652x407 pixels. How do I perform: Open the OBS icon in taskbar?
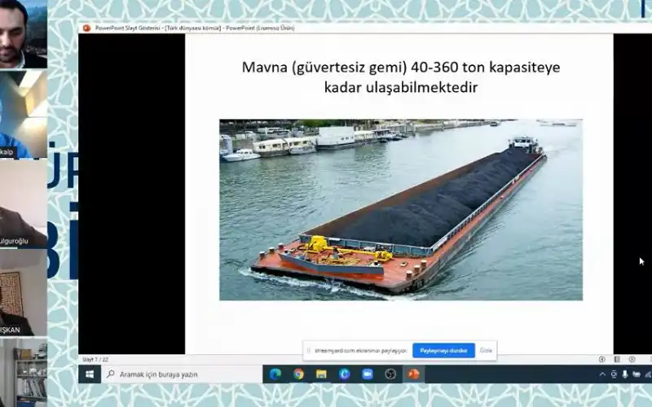point(390,374)
